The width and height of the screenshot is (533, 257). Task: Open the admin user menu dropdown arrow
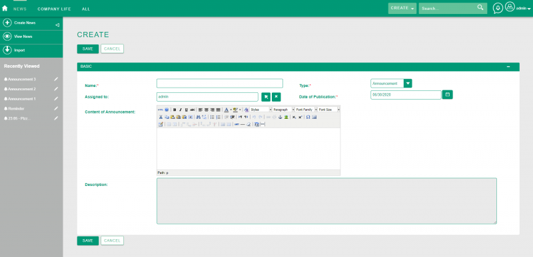tap(529, 9)
